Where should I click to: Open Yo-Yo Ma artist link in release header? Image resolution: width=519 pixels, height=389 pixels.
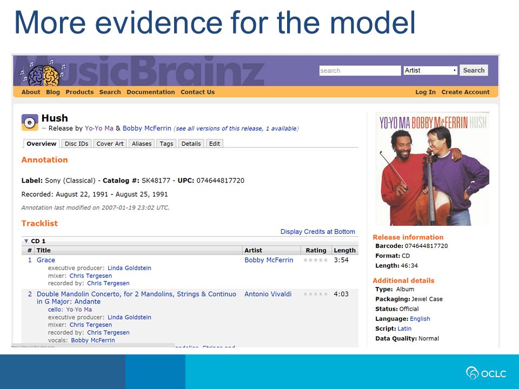point(99,129)
